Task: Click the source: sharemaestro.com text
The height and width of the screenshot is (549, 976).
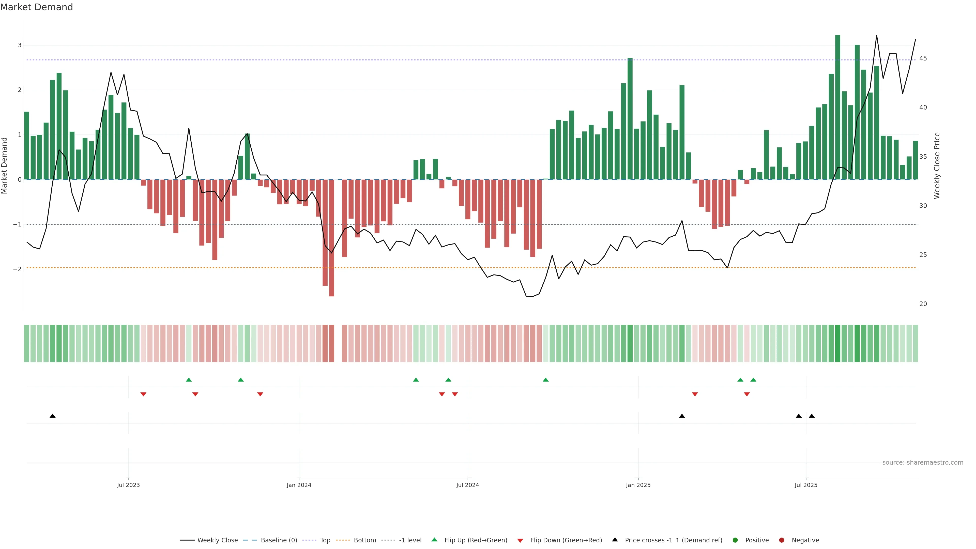Action: 923,463
